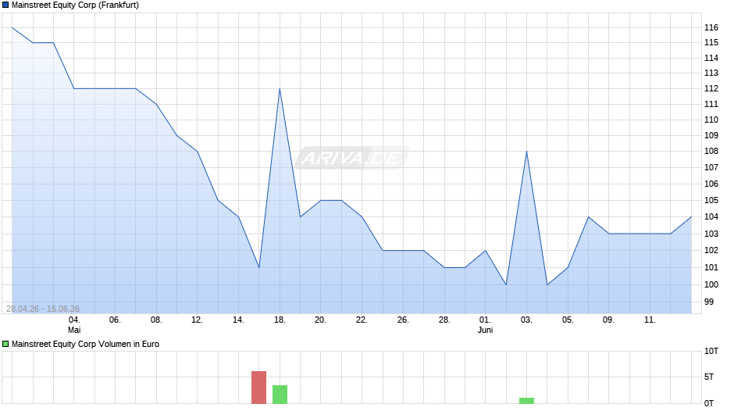The image size is (734, 411).
Task: Click the date label '12.' on x-axis
Action: [x=197, y=320]
